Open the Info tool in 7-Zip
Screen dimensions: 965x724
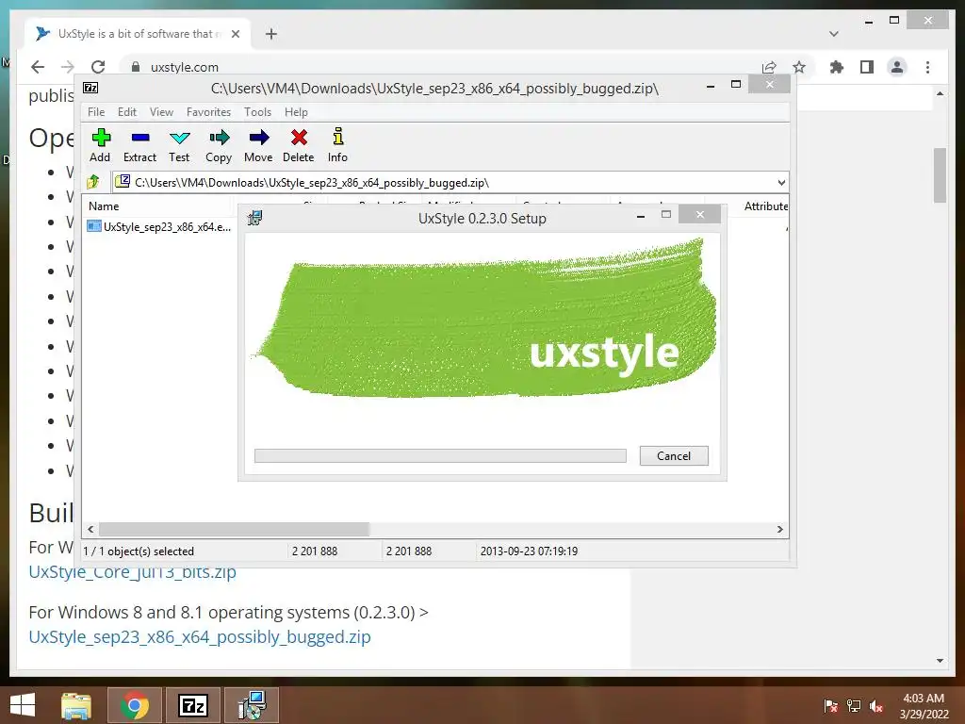337,145
